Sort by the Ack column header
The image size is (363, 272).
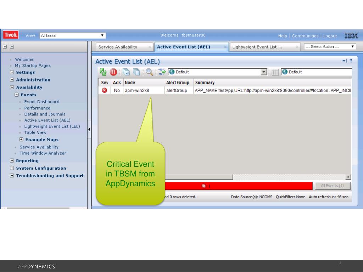click(117, 83)
